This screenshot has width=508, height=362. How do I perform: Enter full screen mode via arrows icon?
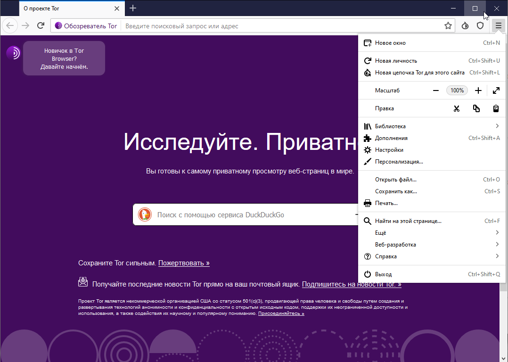pyautogui.click(x=496, y=90)
